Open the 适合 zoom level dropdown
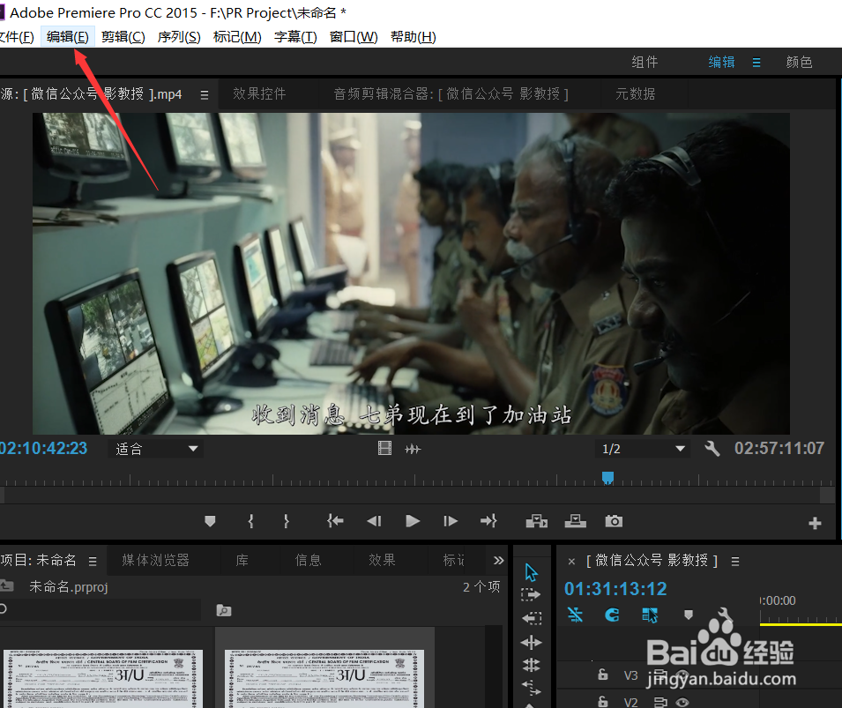 pyautogui.click(x=156, y=449)
